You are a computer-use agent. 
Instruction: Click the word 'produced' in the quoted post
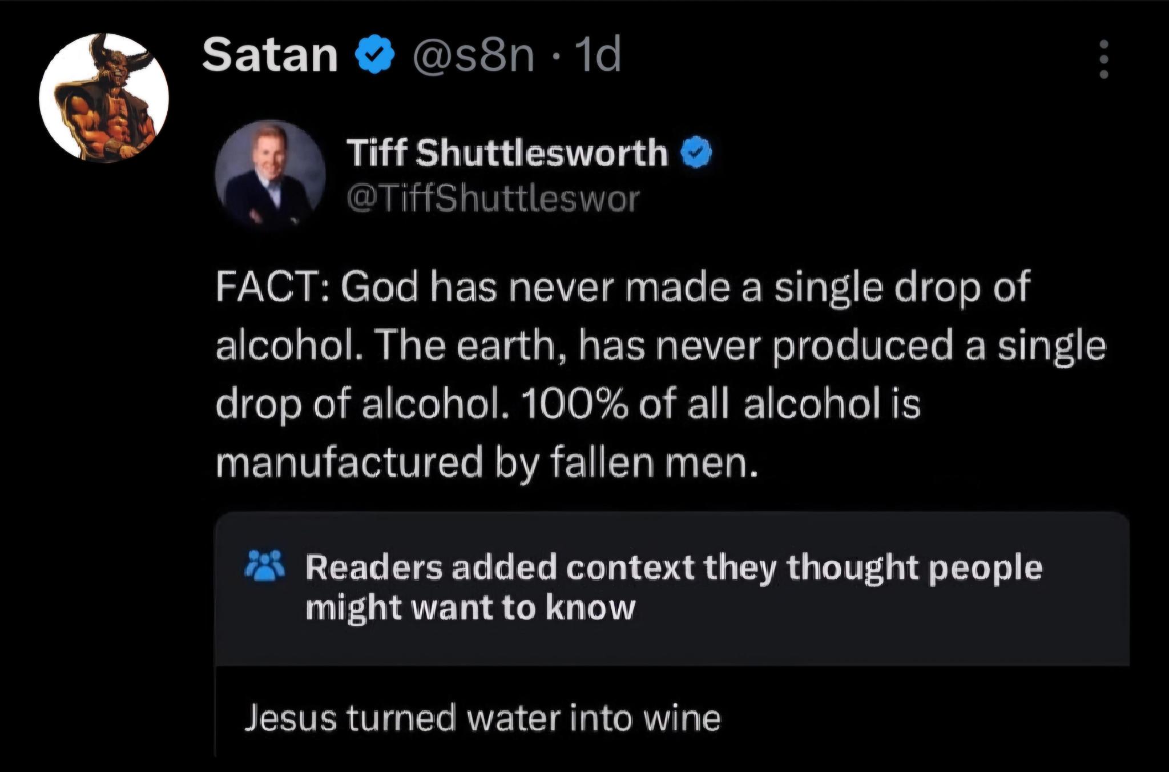point(863,346)
